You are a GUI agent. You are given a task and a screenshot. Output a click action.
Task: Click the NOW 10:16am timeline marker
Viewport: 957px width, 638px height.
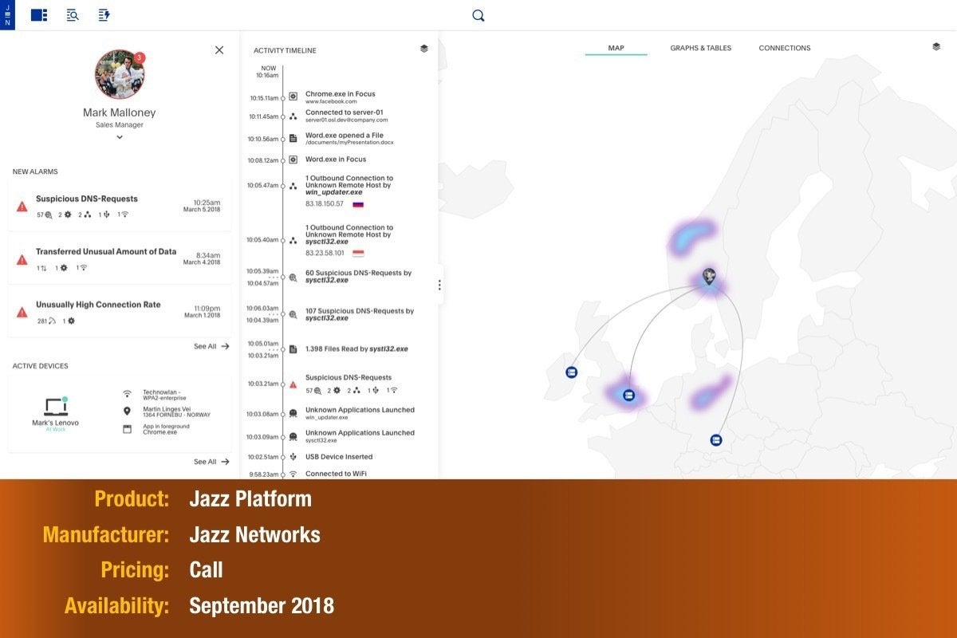(x=268, y=72)
